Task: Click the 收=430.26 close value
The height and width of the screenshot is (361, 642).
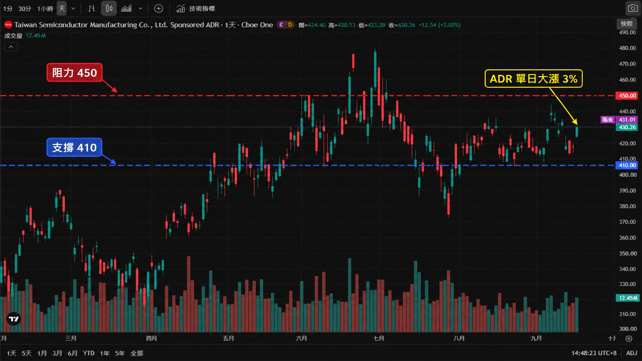Action: pos(402,25)
